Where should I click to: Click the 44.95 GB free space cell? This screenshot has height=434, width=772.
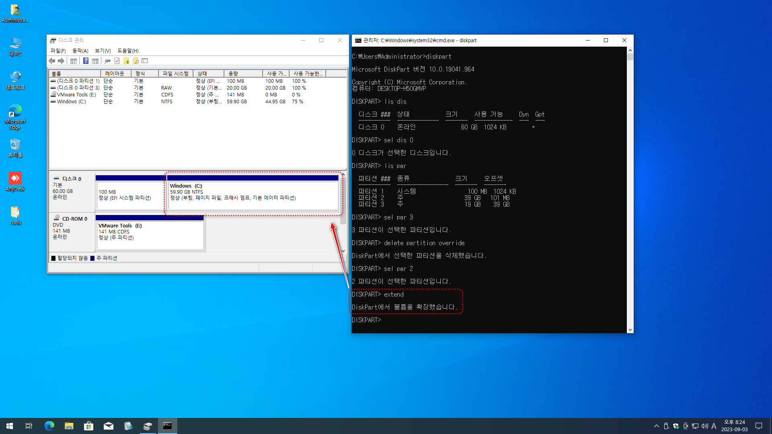[275, 102]
